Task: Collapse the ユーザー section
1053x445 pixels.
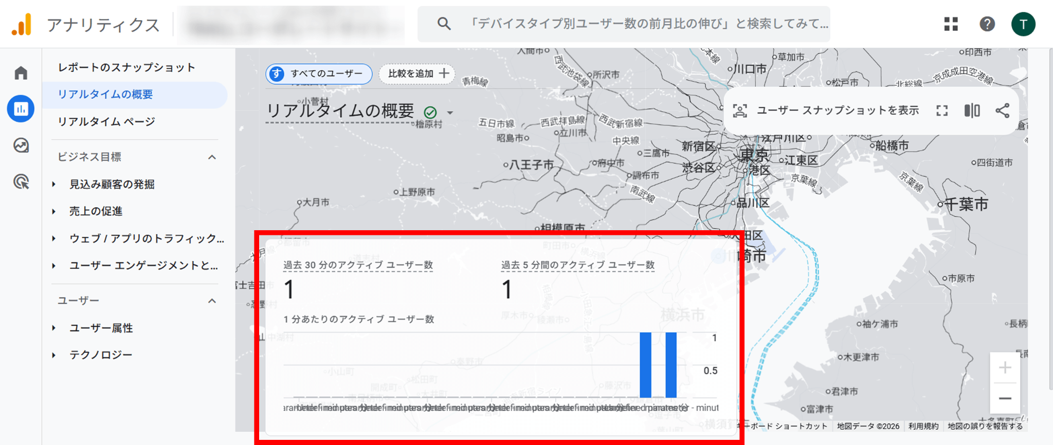Action: click(212, 301)
